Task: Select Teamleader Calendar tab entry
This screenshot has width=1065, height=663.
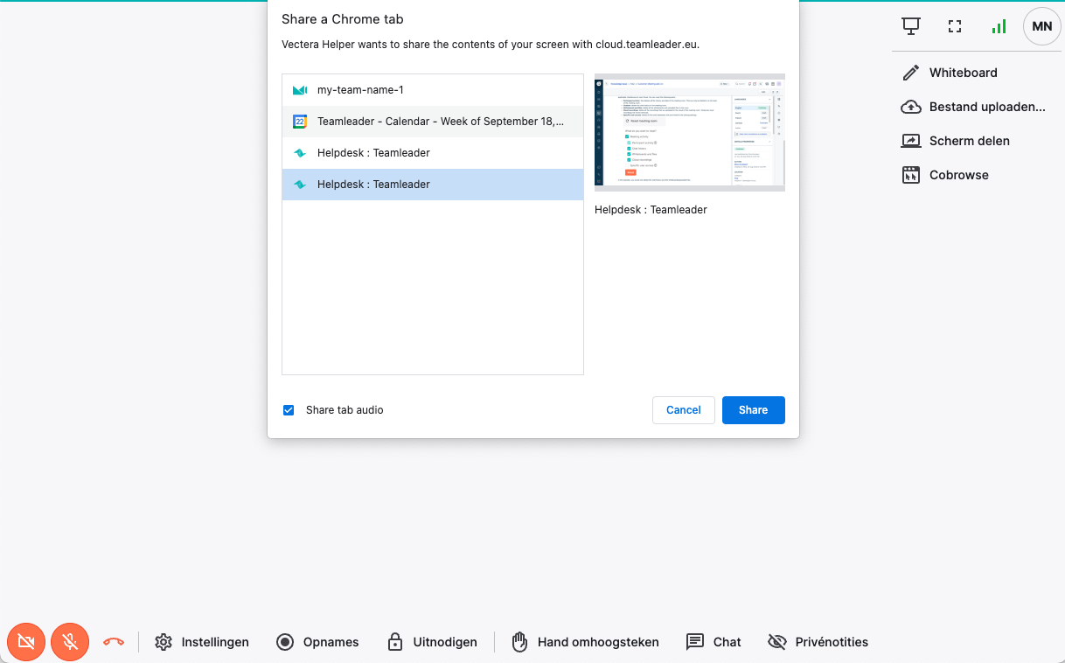Action: 433,122
